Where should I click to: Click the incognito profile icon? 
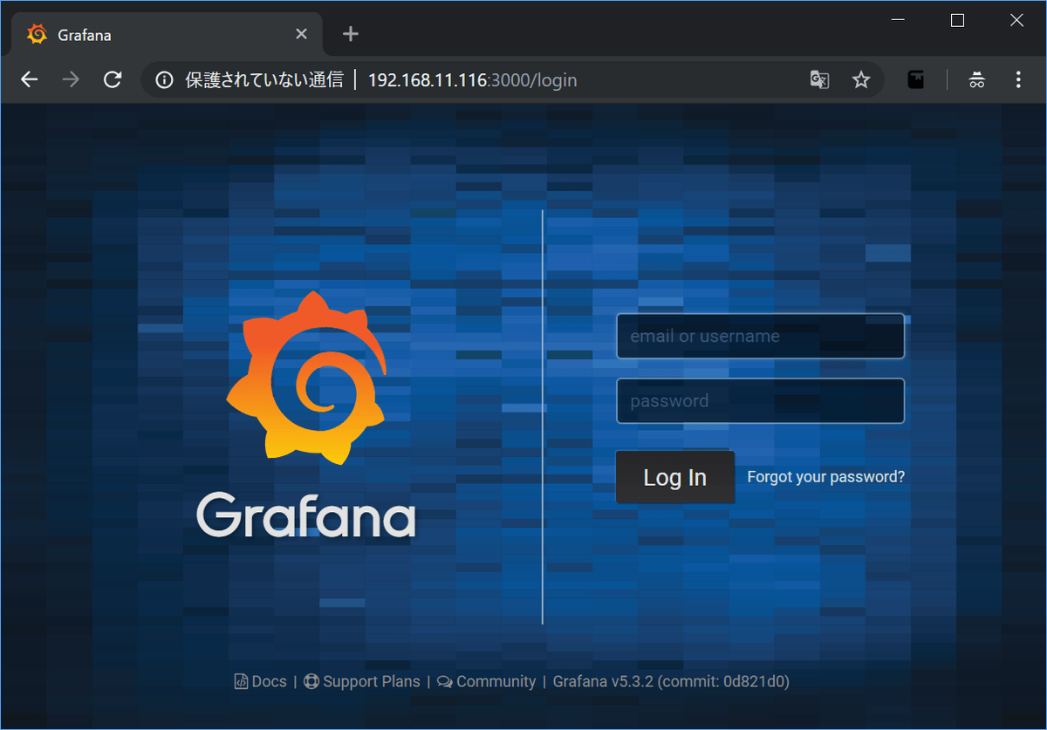pos(977,80)
